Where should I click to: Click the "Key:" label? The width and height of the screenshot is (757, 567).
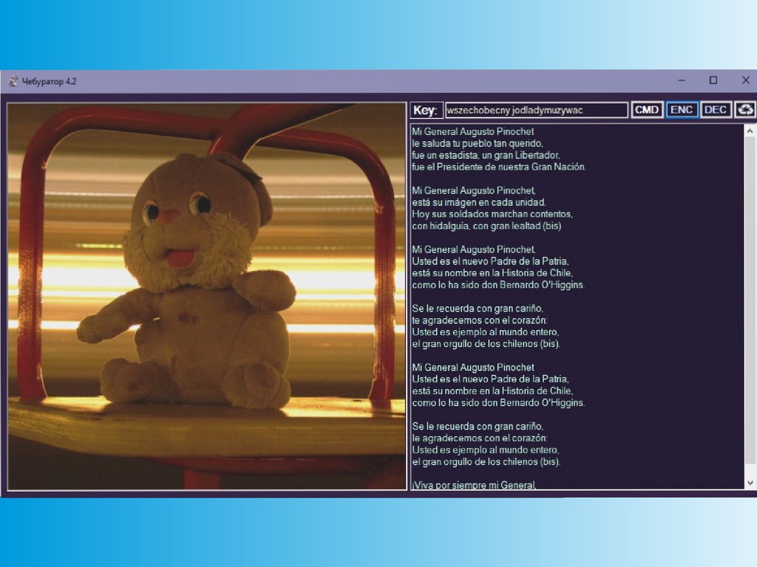(425, 110)
